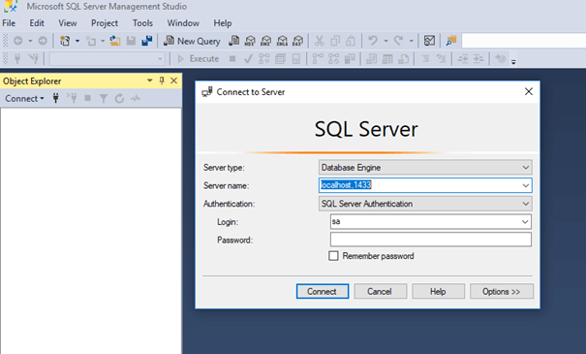This screenshot has width=586, height=354.
Task: Click the Analysis Services XMLA Query icon
Action: tap(282, 41)
